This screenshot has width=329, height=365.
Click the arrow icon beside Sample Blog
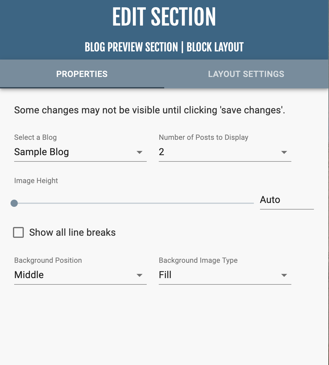139,152
